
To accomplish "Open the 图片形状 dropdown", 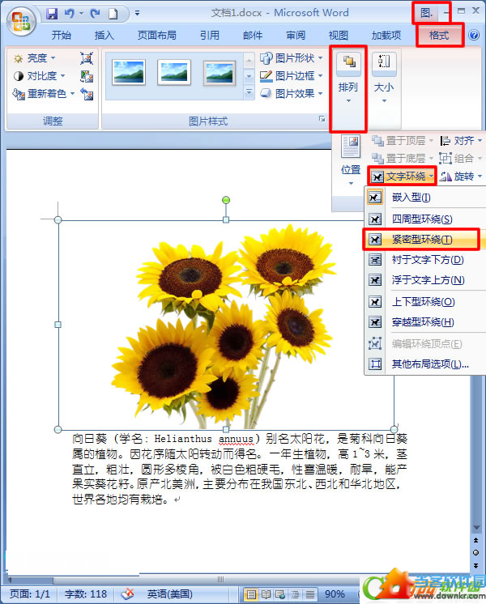I will (x=291, y=58).
